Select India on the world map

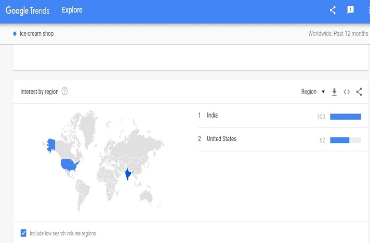pyautogui.click(x=128, y=174)
